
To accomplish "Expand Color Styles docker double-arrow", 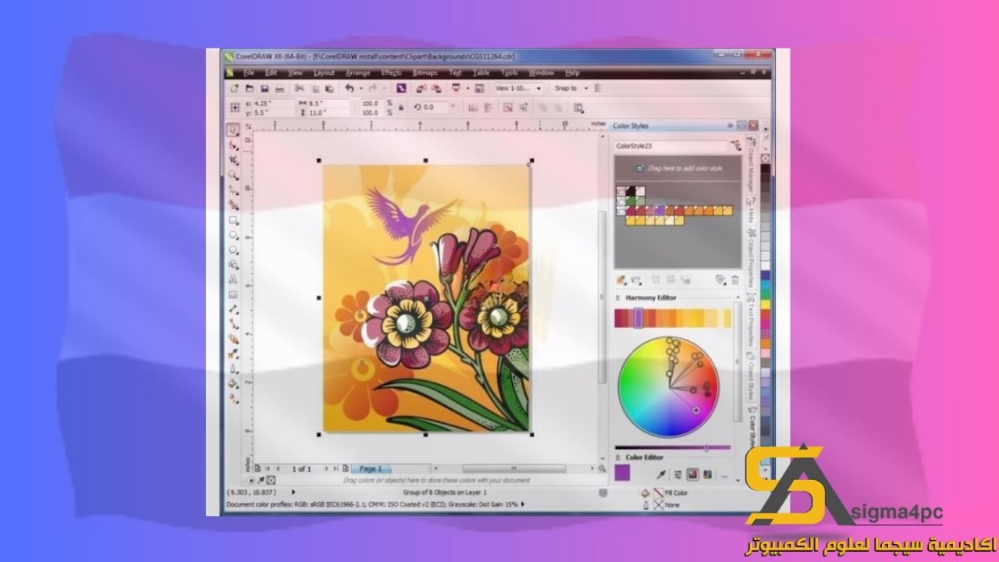I will point(730,126).
